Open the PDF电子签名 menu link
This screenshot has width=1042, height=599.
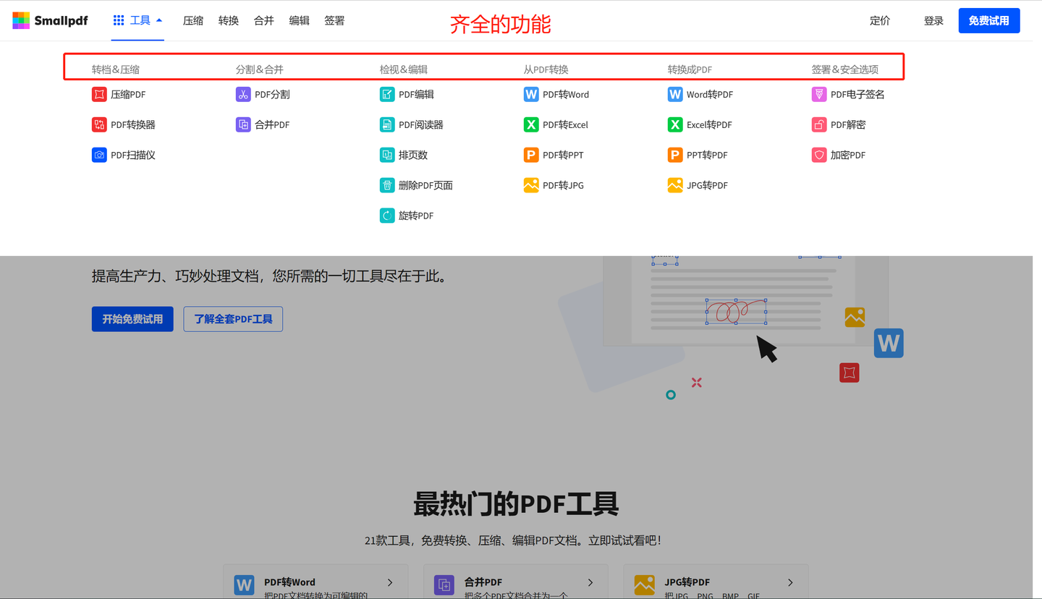tap(857, 94)
